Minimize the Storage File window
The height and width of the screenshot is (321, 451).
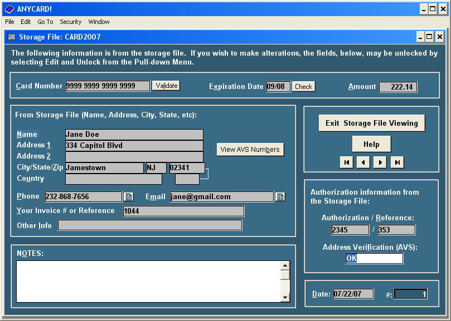[420, 37]
